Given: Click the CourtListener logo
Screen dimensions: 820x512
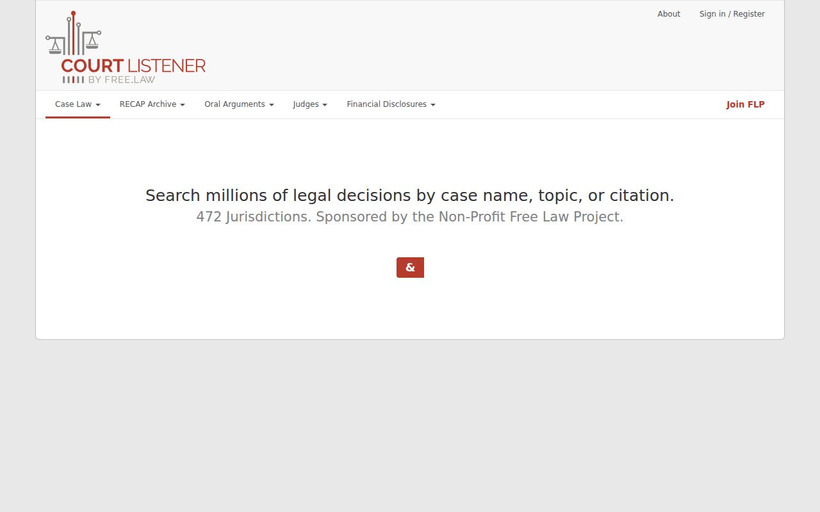Looking at the screenshot, I should [126, 47].
